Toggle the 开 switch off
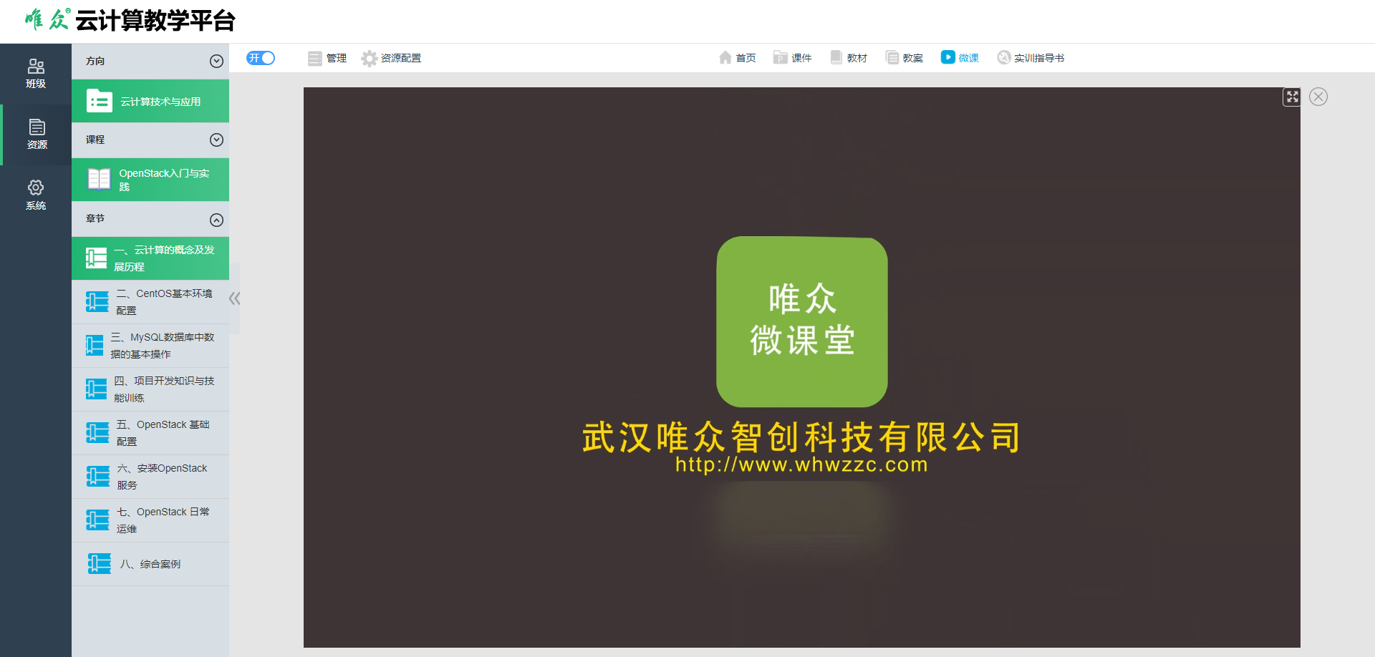This screenshot has width=1375, height=657. [x=261, y=58]
